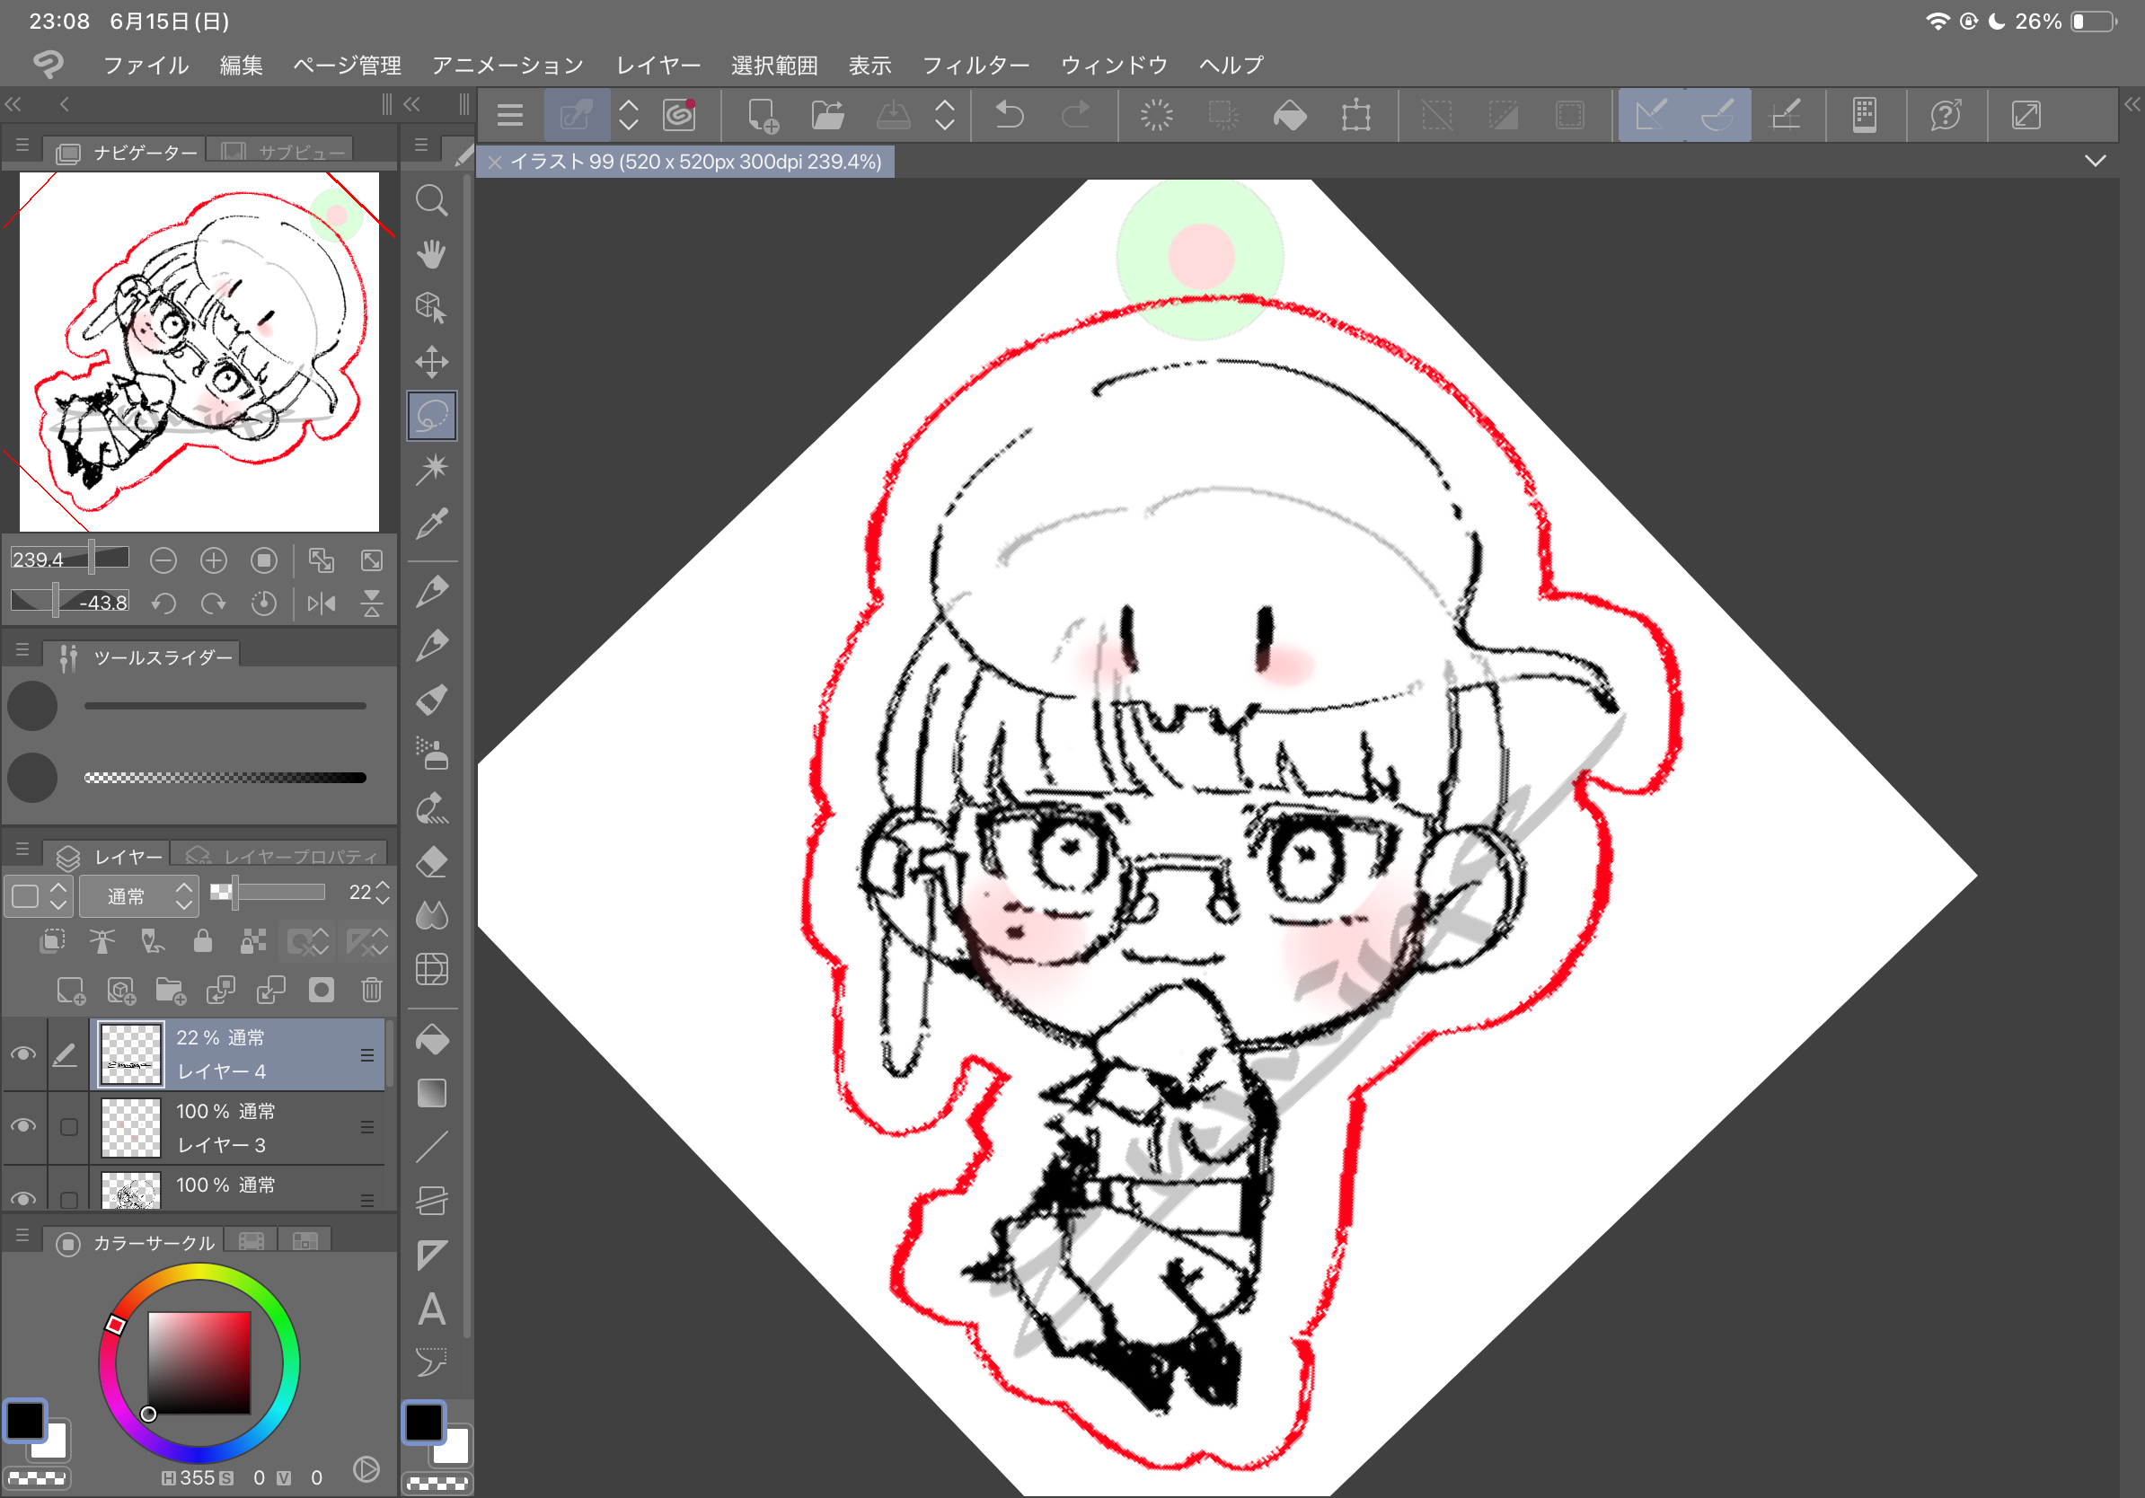The image size is (2145, 1498).
Task: Open the blend mode 通常 dropdown
Action: (x=137, y=895)
